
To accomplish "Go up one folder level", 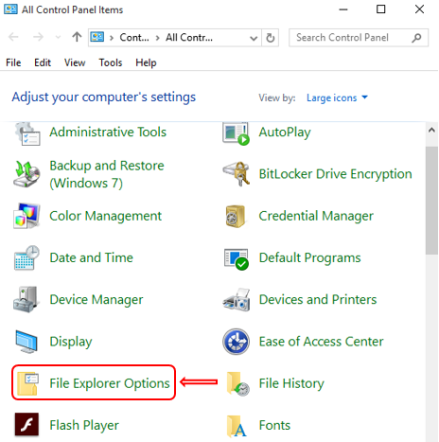I will pyautogui.click(x=77, y=37).
